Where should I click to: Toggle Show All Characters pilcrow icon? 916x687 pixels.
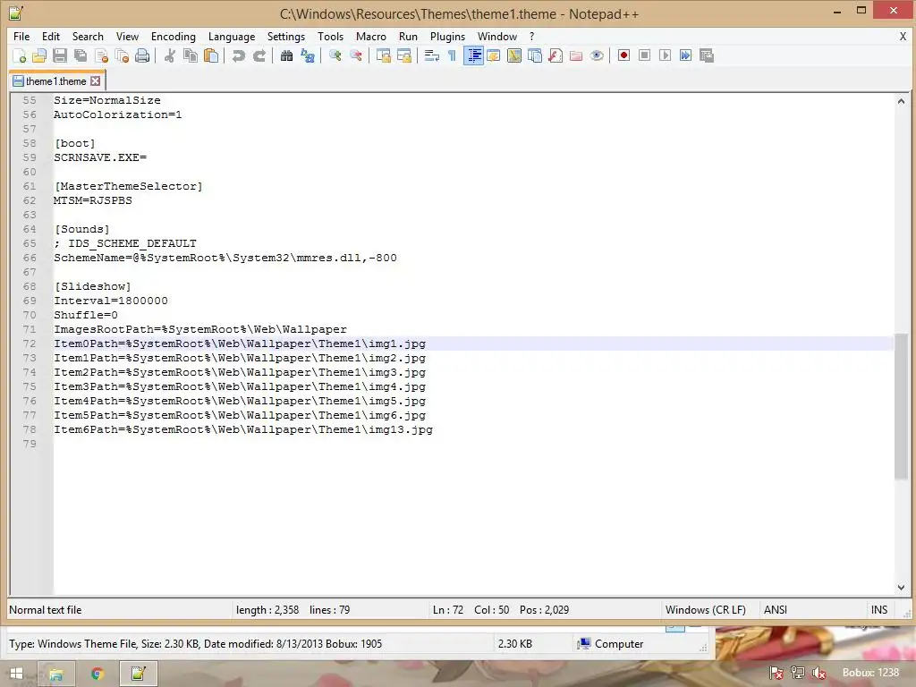452,55
